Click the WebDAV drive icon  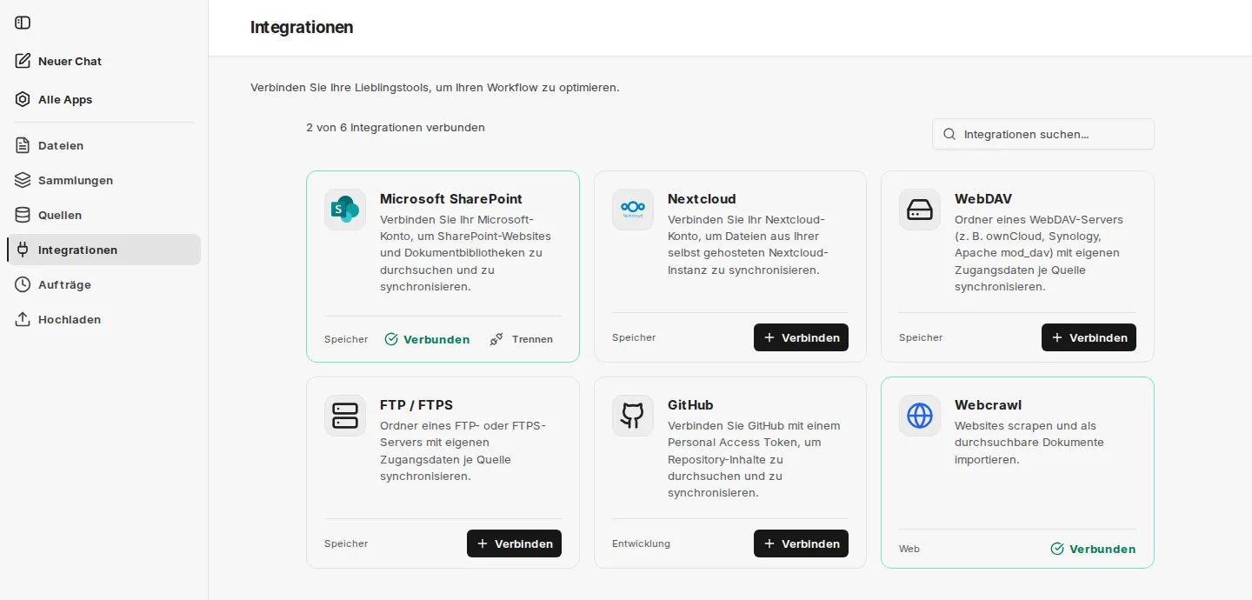pyautogui.click(x=920, y=210)
